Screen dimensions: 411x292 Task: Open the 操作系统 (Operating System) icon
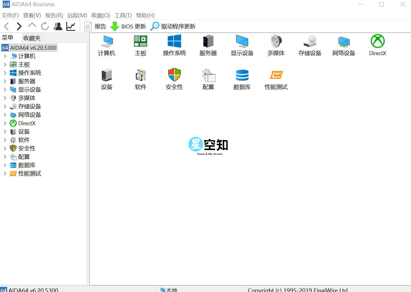(174, 46)
